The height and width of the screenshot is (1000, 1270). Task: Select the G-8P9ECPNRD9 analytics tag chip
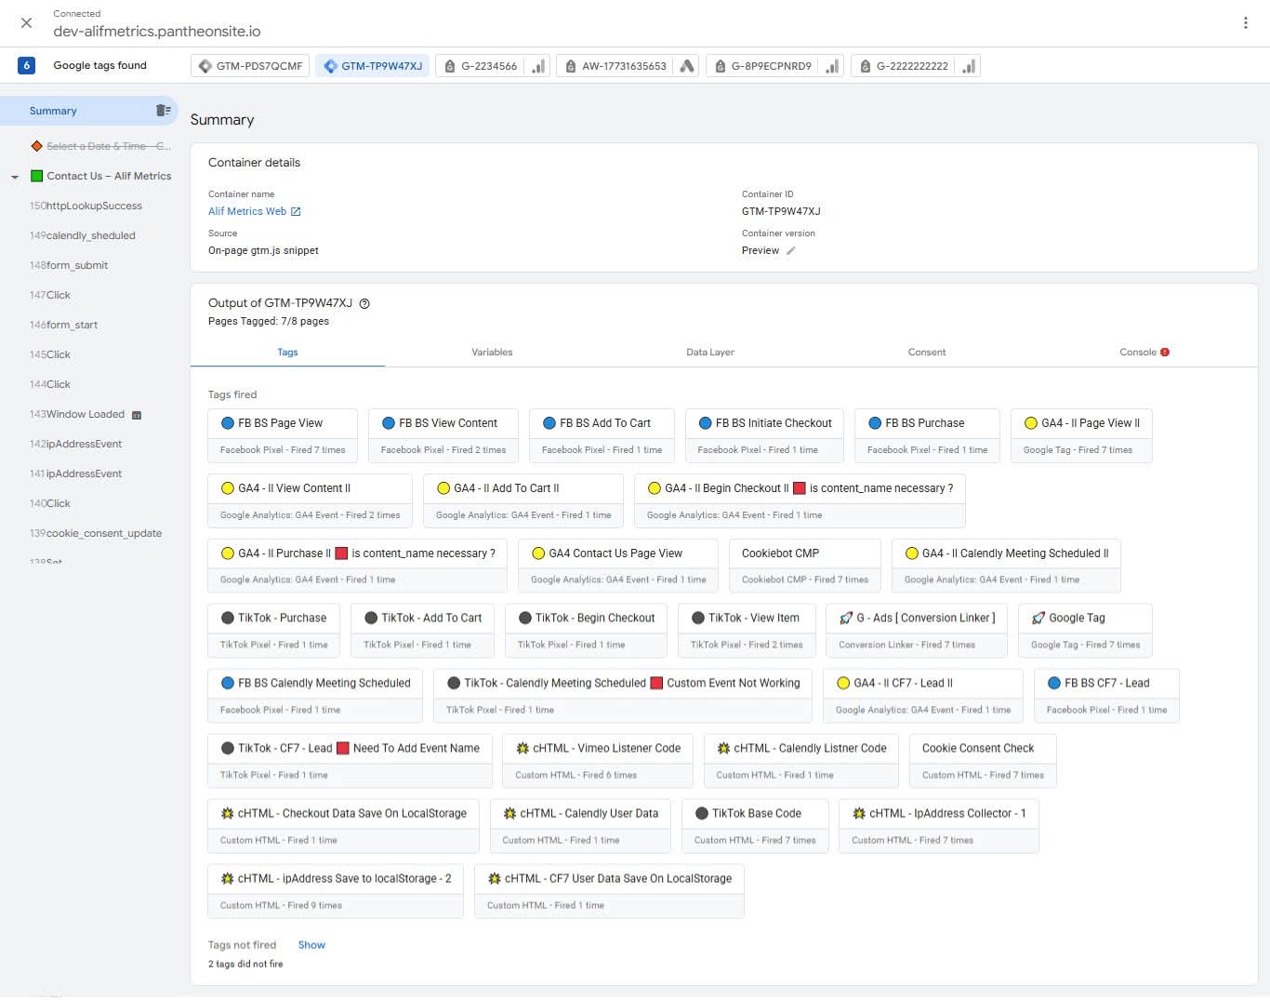[774, 66]
